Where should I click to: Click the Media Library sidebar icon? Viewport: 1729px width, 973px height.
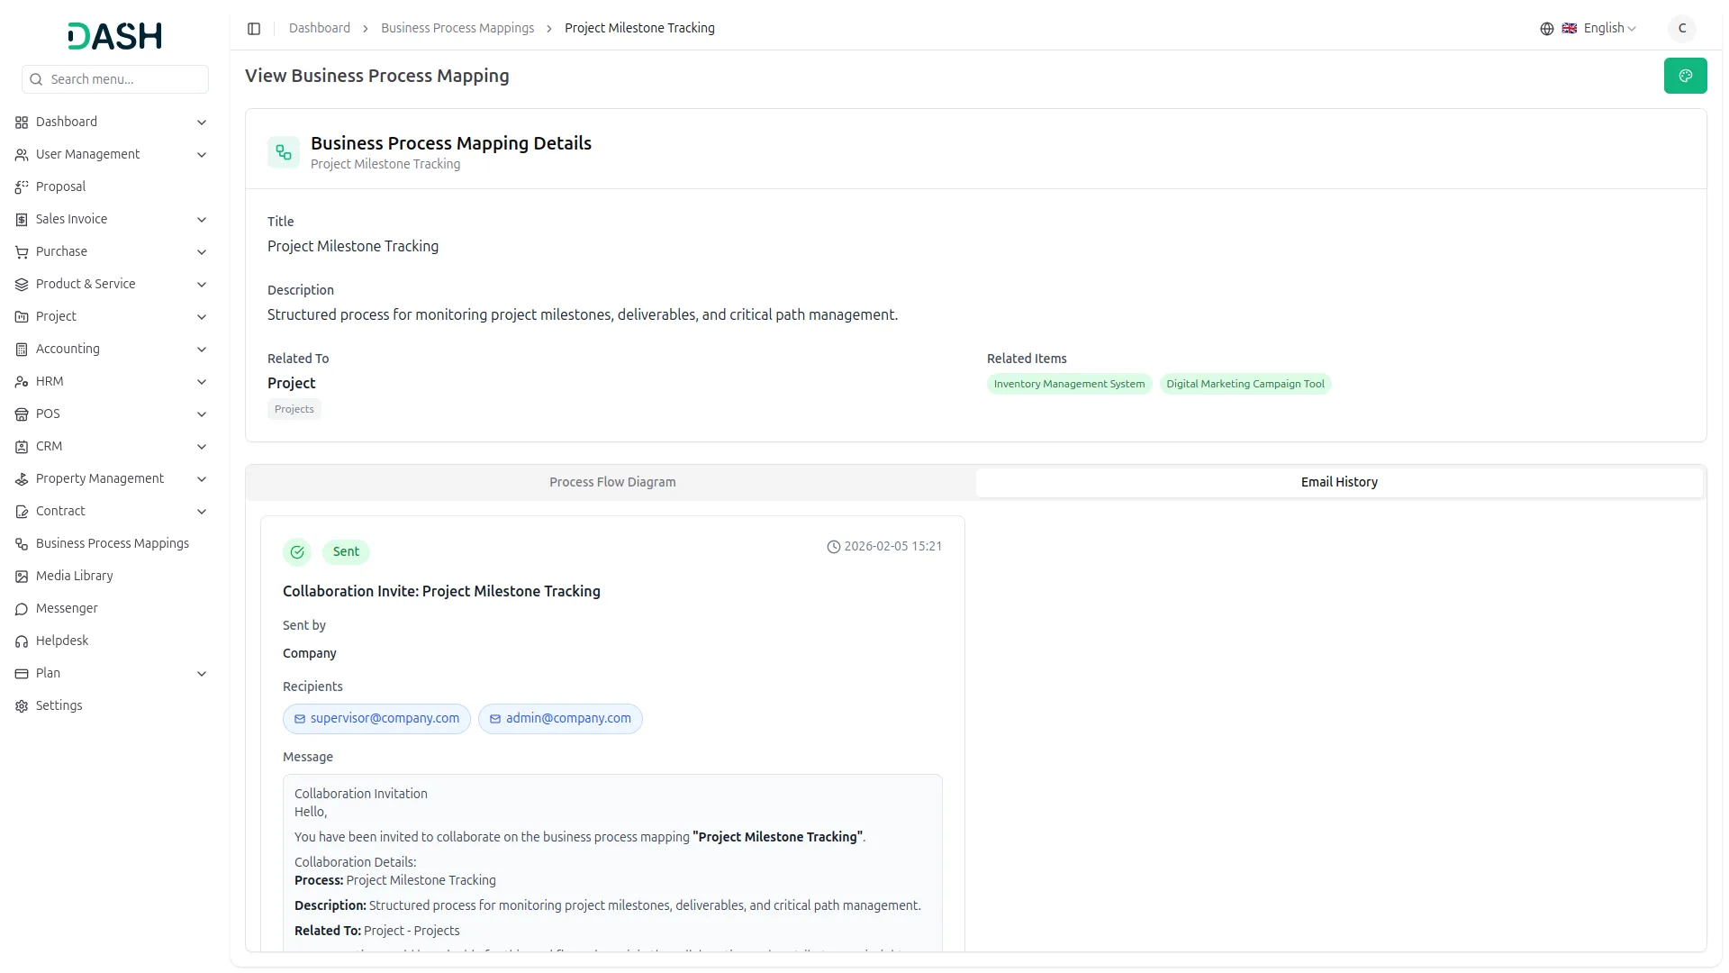click(22, 577)
